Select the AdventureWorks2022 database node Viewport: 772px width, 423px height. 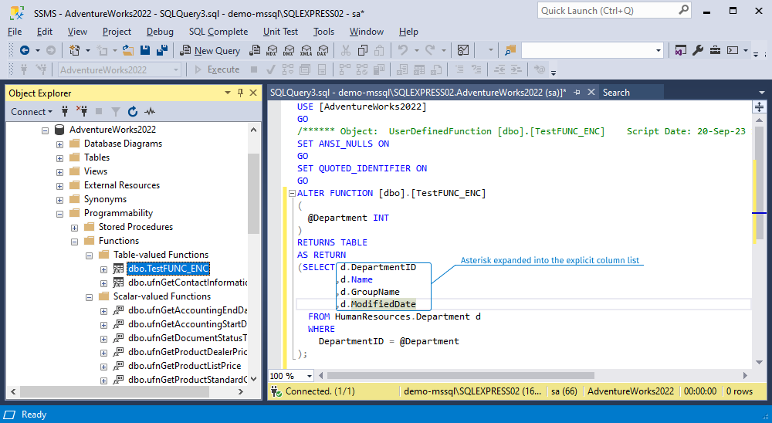click(112, 130)
